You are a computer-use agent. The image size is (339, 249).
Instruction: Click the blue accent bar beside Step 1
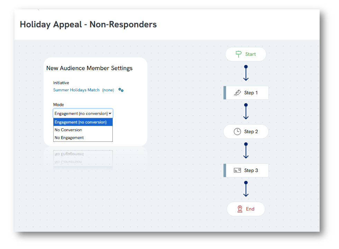point(225,93)
